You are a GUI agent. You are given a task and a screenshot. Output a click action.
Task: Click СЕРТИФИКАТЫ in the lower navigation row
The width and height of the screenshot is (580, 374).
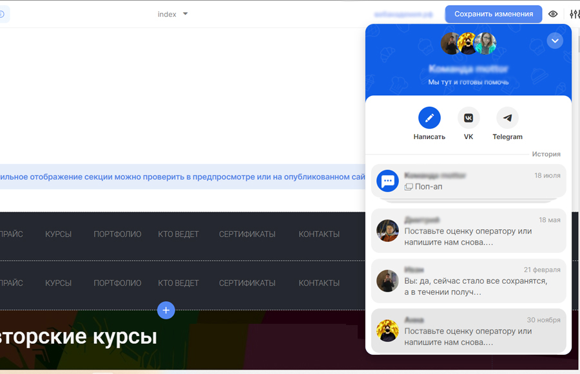pyautogui.click(x=247, y=283)
